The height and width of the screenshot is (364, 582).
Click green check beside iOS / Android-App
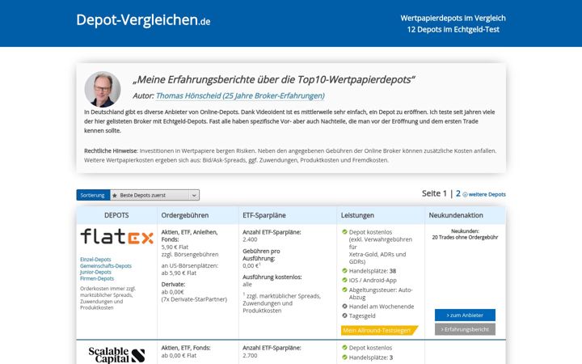344,280
